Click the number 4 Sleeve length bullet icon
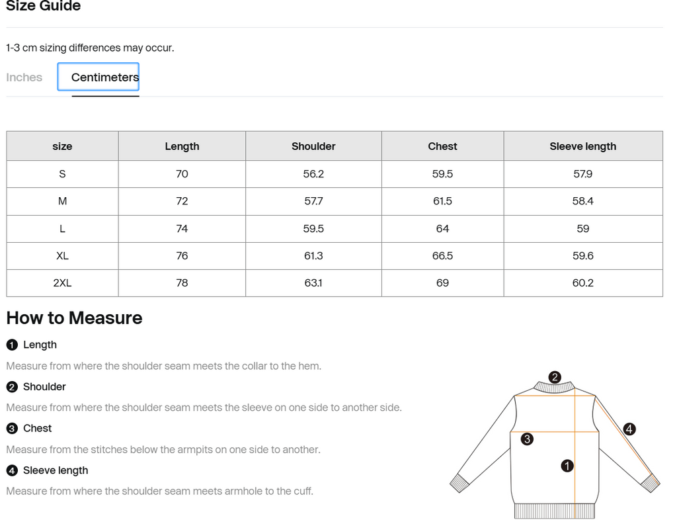 (x=12, y=470)
